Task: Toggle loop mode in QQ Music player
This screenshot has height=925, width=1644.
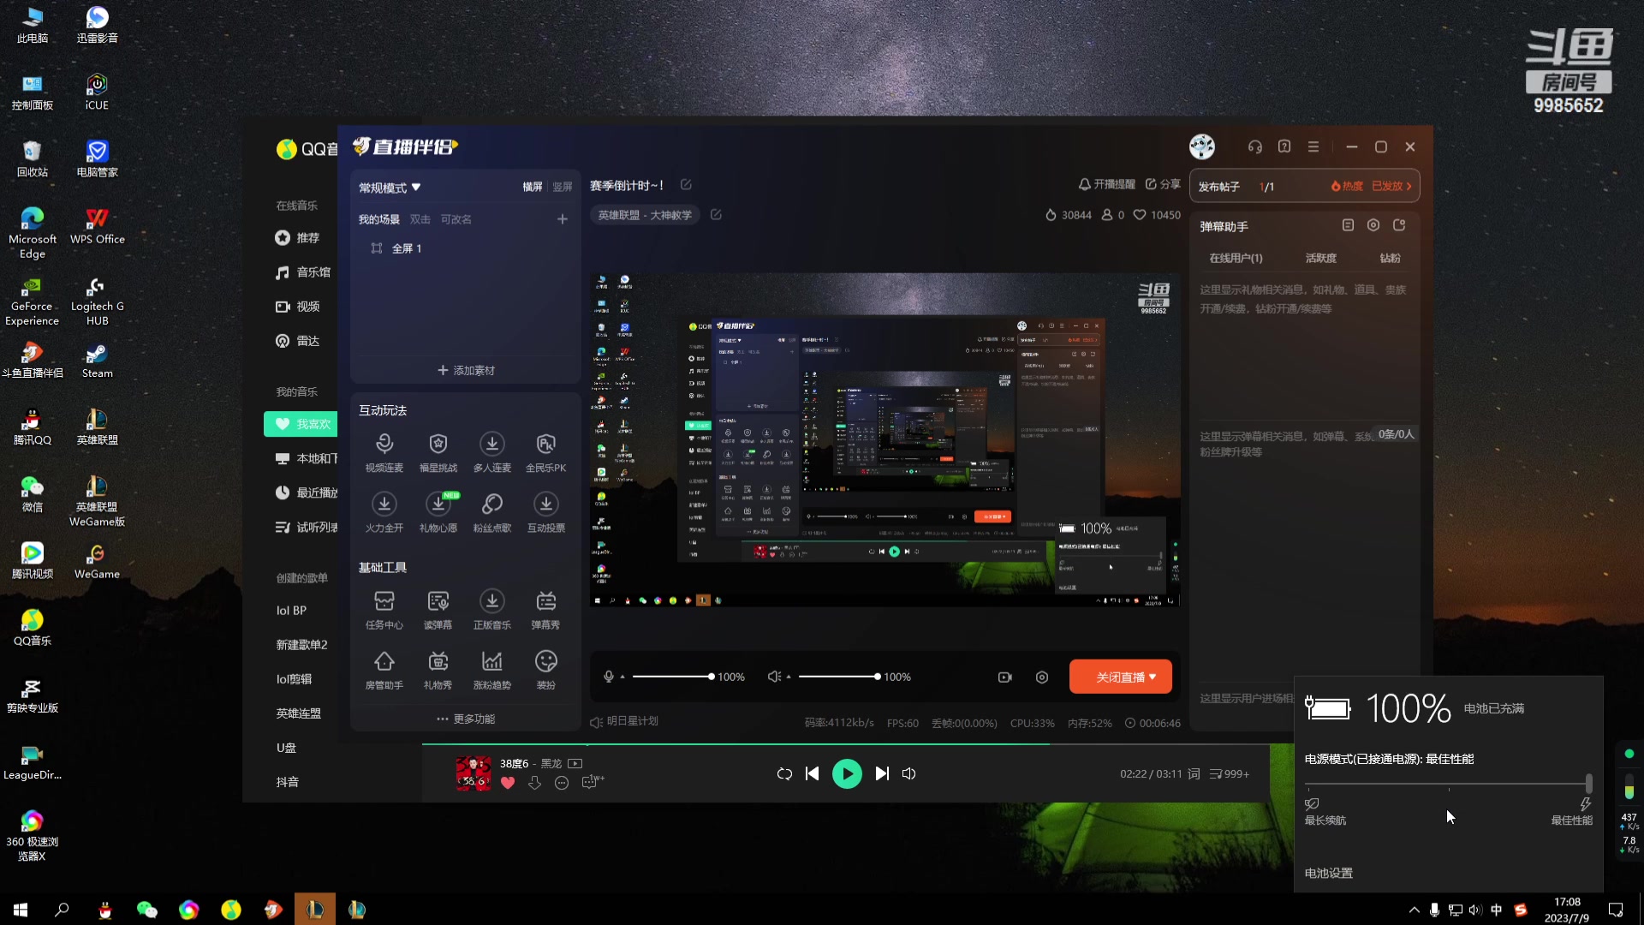Action: pos(784,773)
